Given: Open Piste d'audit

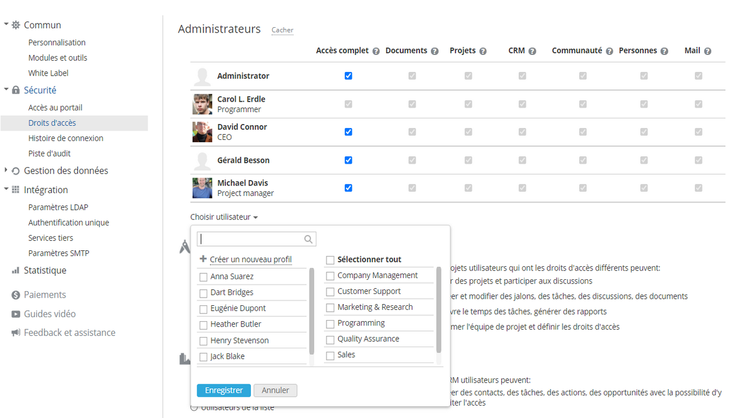Looking at the screenshot, I should 50,154.
